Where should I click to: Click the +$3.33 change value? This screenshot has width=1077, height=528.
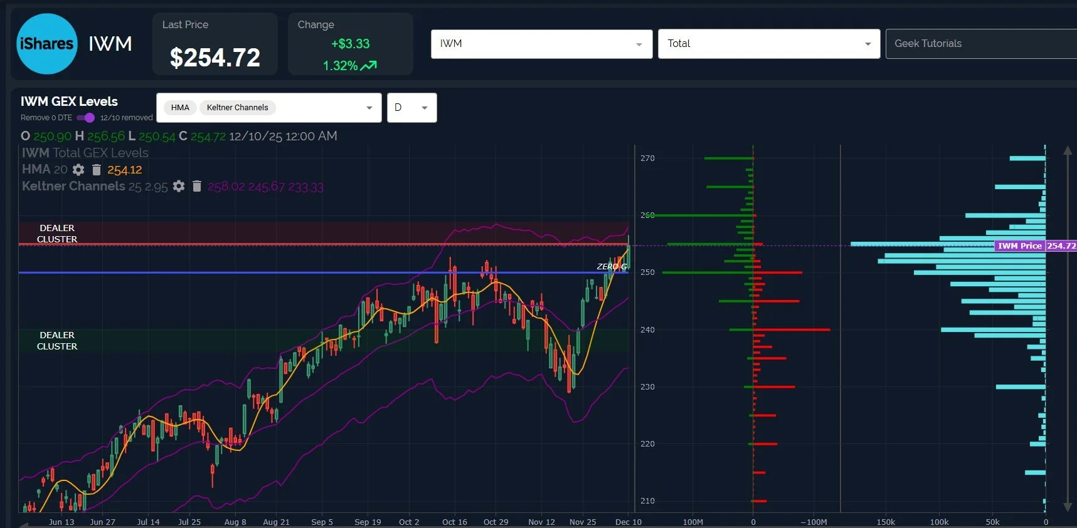[x=350, y=44]
